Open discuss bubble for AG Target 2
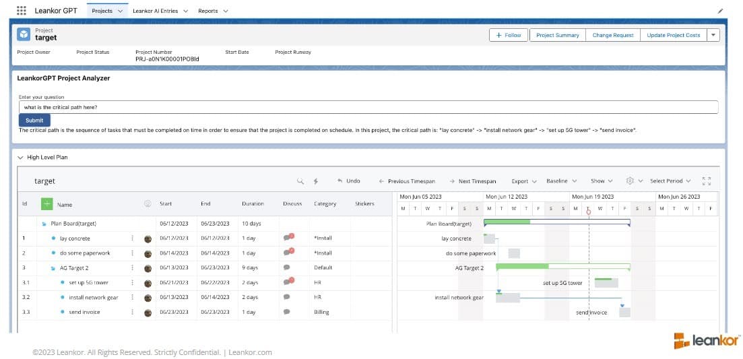The image size is (743, 359). click(x=286, y=267)
